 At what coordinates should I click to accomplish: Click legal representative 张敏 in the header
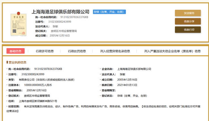(55, 26)
